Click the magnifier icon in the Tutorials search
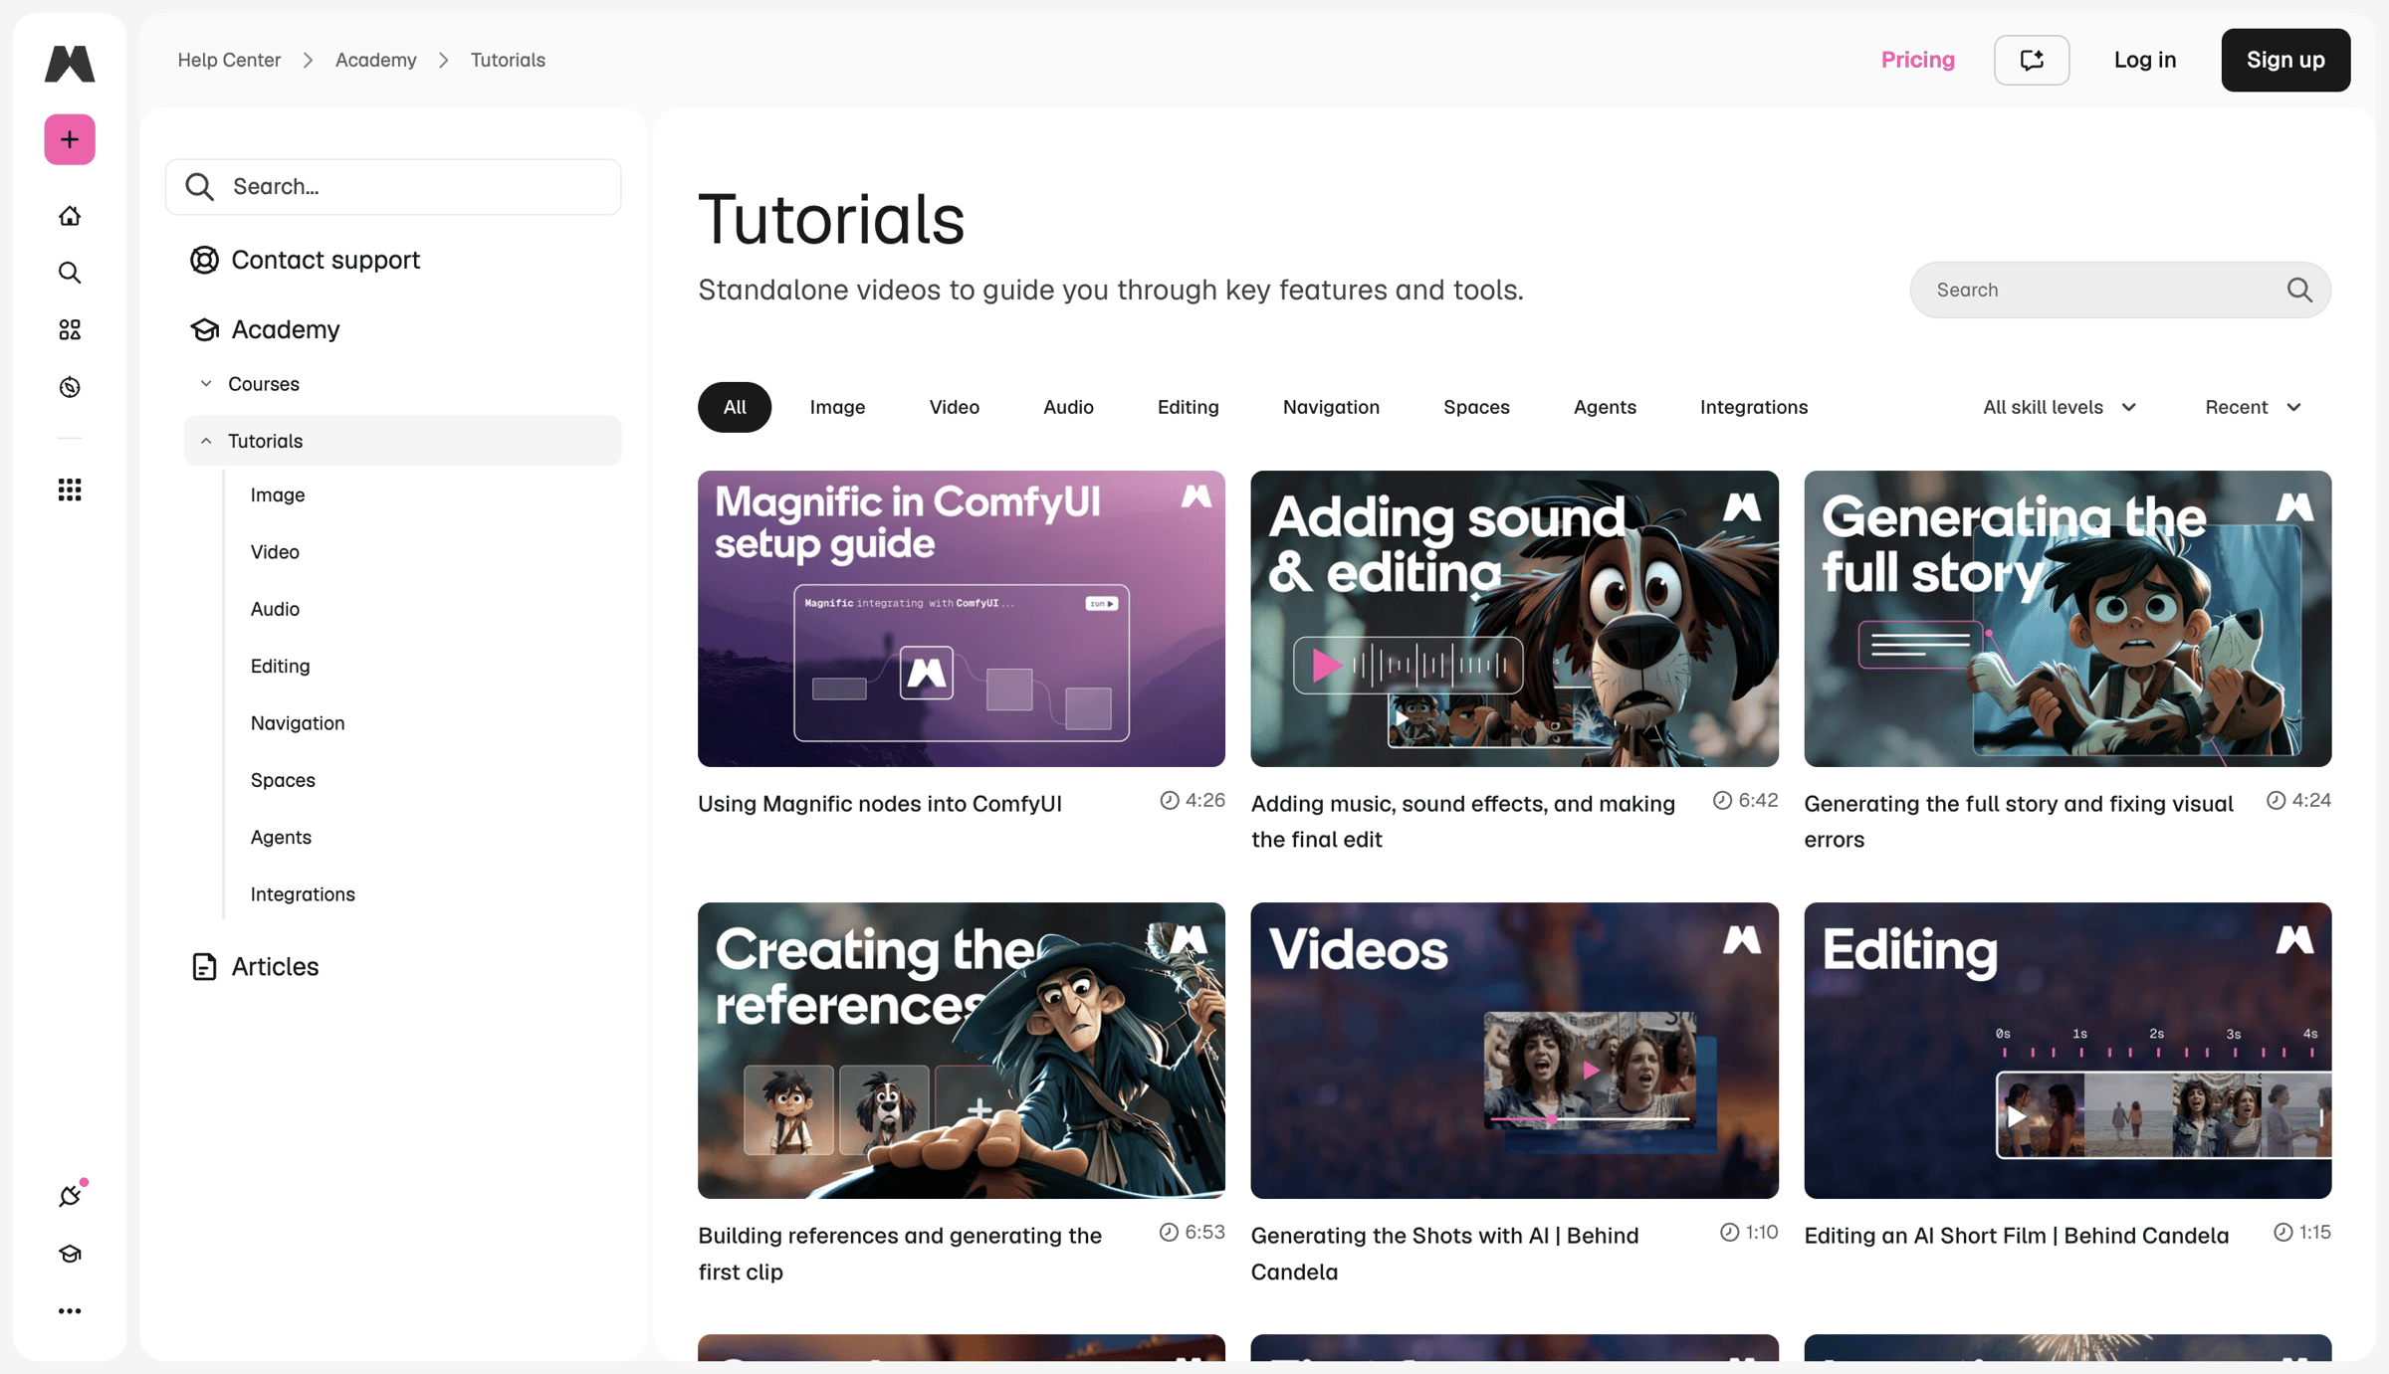Viewport: 2389px width, 1374px height. (2299, 290)
